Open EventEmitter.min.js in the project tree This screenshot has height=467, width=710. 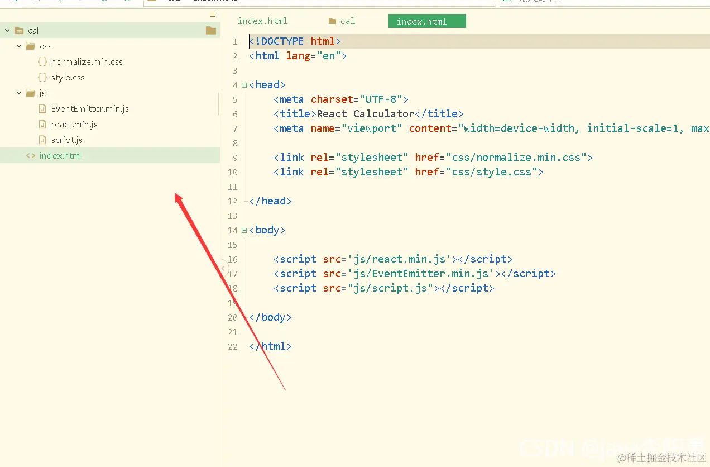coord(90,109)
